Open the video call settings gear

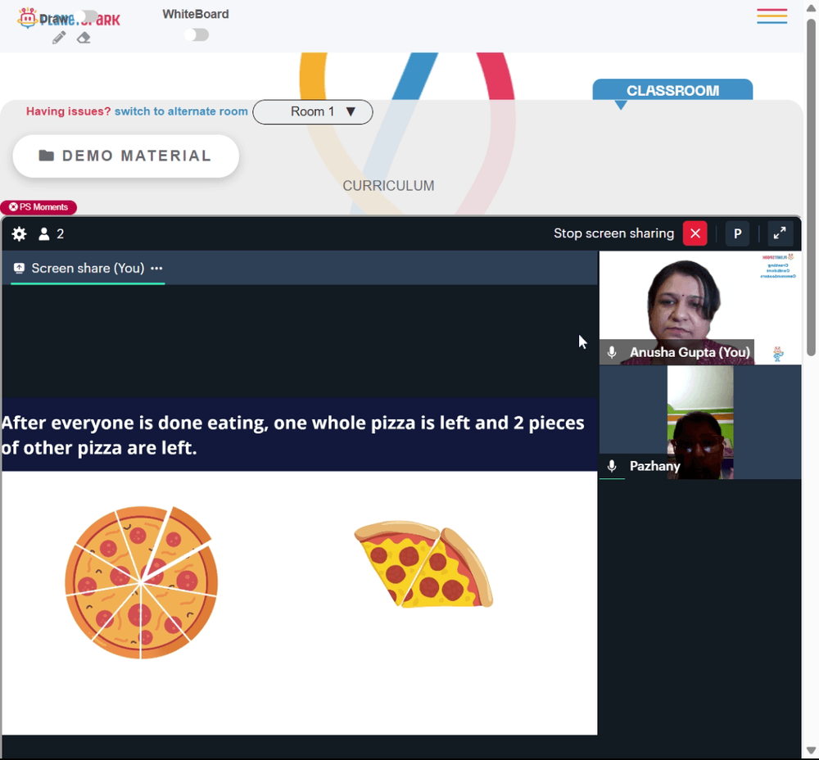20,234
